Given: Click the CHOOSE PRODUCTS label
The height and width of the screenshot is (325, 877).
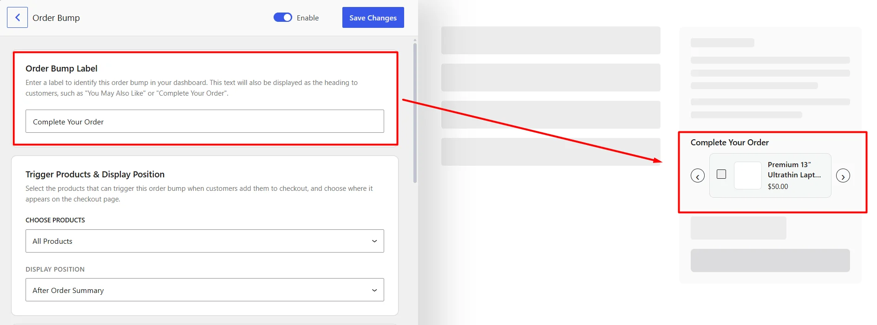Looking at the screenshot, I should 55,220.
